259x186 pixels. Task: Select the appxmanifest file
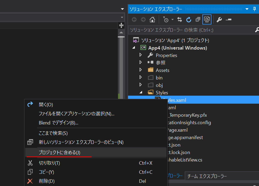click(x=185, y=138)
